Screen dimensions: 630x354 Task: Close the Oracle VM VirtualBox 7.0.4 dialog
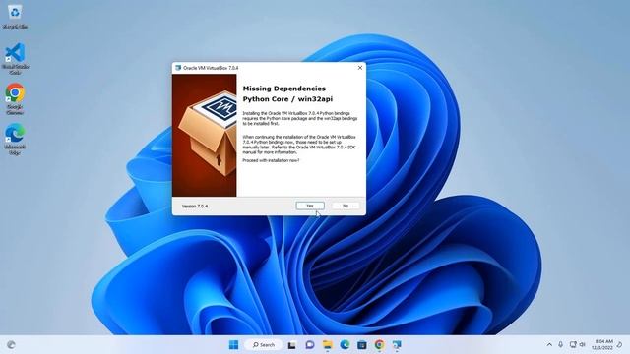point(360,68)
